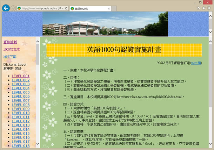Viewport: 214px width, 150px height.
Task: Open LEVEL 003 link
Action: tap(21, 84)
